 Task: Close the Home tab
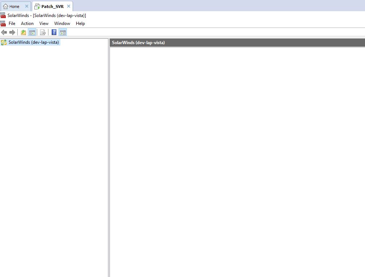27,6
